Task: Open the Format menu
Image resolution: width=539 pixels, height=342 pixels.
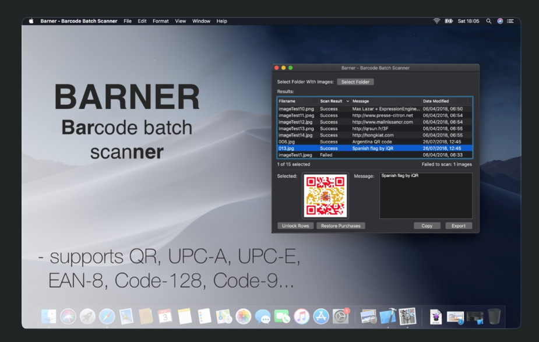Action: pyautogui.click(x=160, y=21)
